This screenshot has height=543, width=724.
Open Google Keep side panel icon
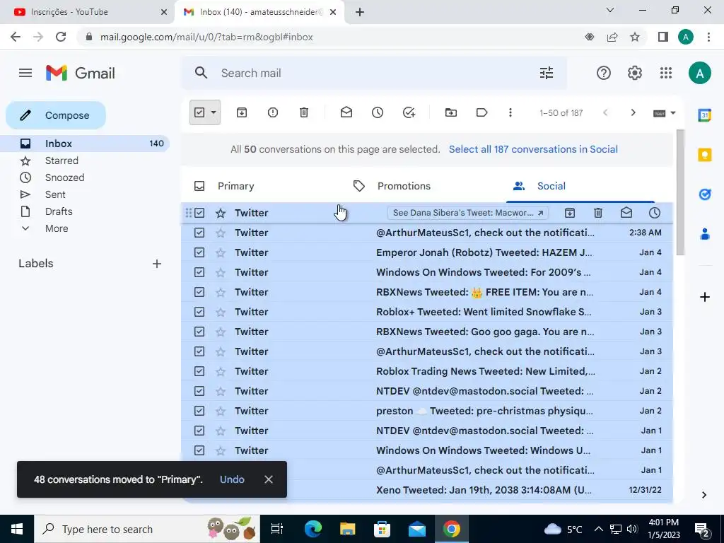(x=705, y=155)
